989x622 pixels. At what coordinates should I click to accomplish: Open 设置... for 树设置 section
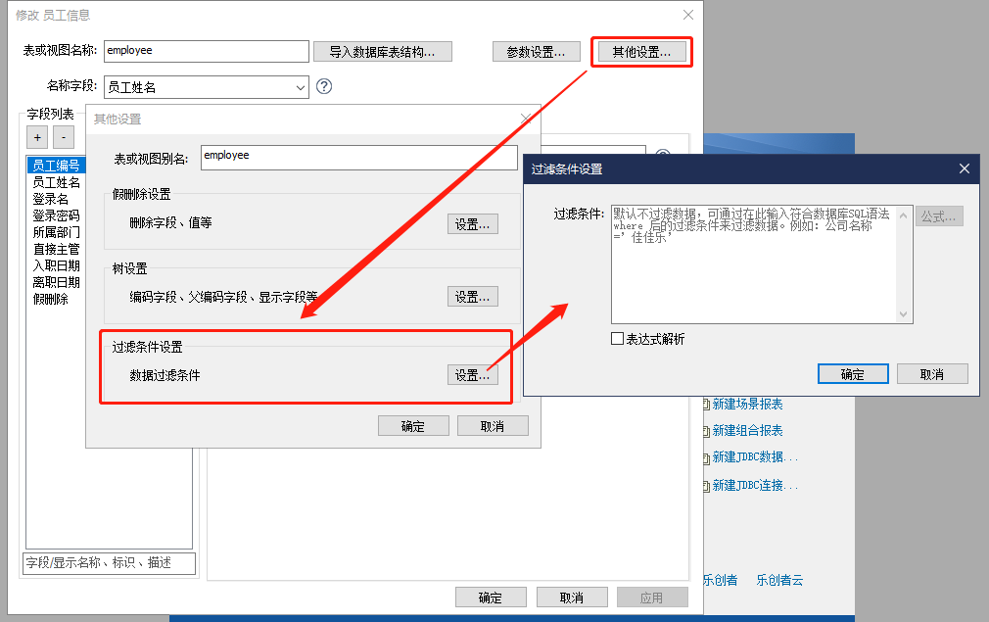pos(473,297)
